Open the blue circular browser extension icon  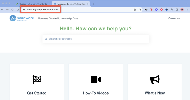click(156, 10)
